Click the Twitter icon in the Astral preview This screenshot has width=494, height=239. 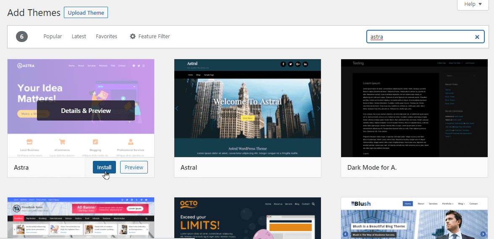coord(291,64)
